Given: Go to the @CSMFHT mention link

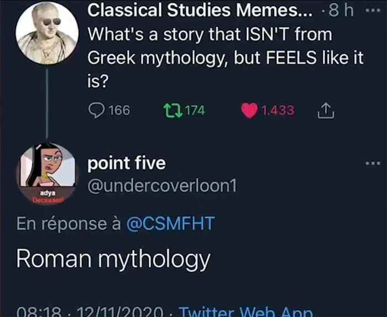Looking at the screenshot, I should (x=170, y=224).
